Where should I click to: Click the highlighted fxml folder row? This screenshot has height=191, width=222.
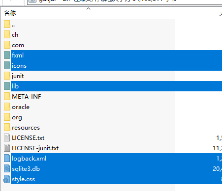tap(116, 55)
